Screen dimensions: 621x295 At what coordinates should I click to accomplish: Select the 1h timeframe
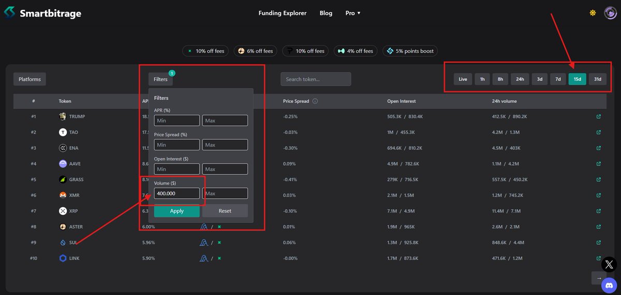point(482,79)
